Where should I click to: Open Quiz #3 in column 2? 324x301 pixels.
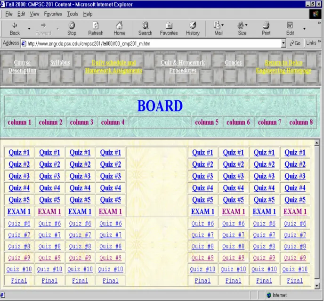coord(49,176)
